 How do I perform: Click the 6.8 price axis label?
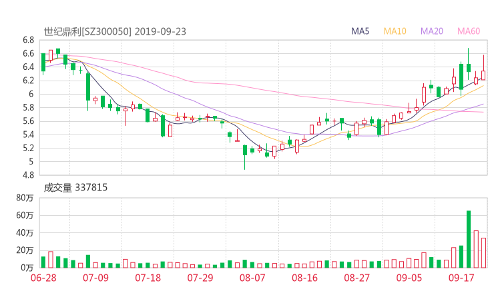pos(28,40)
